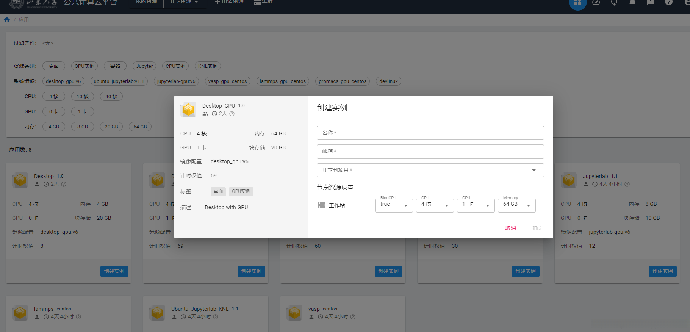
Task: Click the apps grid icon in header
Action: coord(578,3)
